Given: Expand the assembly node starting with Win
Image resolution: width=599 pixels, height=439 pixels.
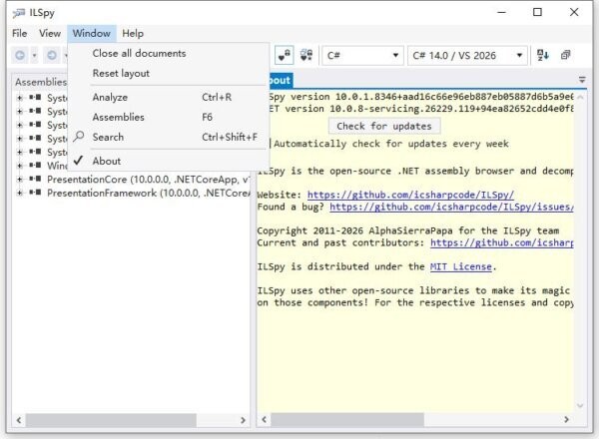Looking at the screenshot, I should (x=19, y=166).
